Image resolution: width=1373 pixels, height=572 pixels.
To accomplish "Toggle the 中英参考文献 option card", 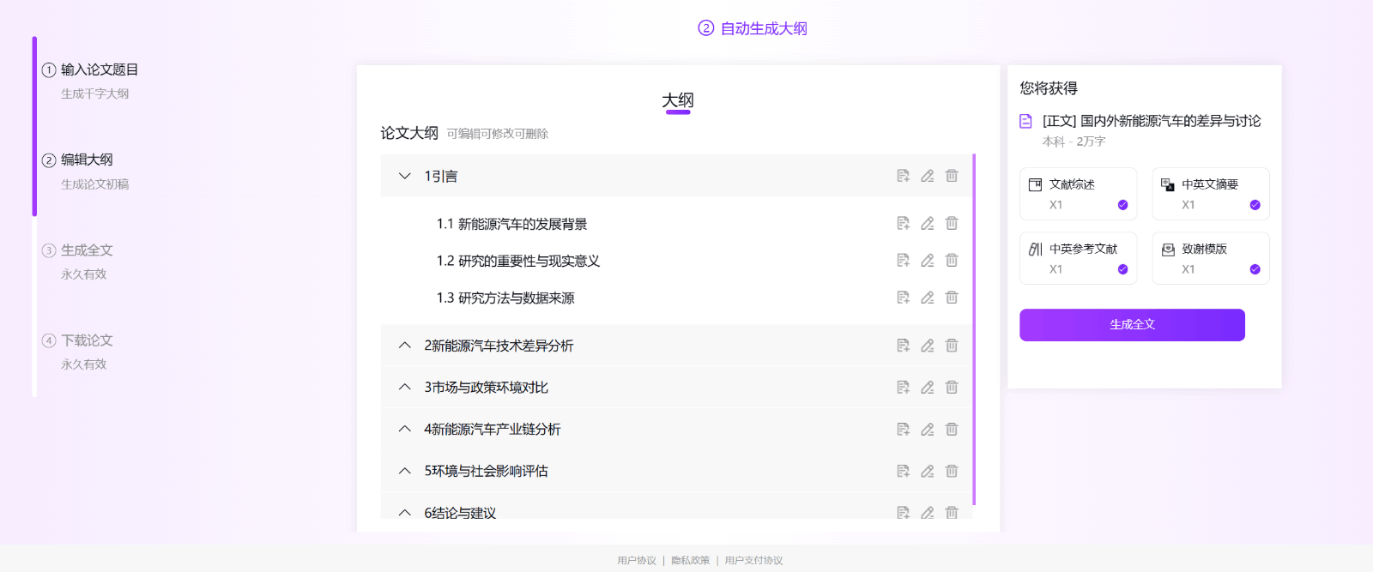I will 1078,258.
